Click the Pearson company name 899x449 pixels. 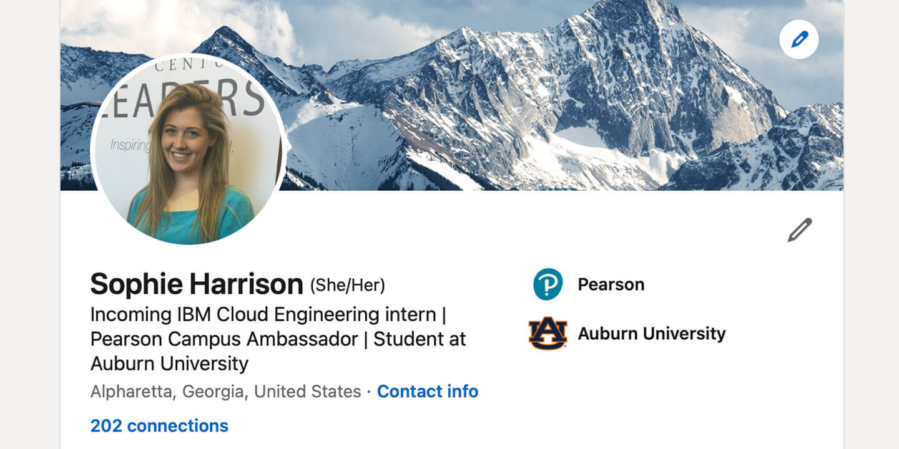611,284
